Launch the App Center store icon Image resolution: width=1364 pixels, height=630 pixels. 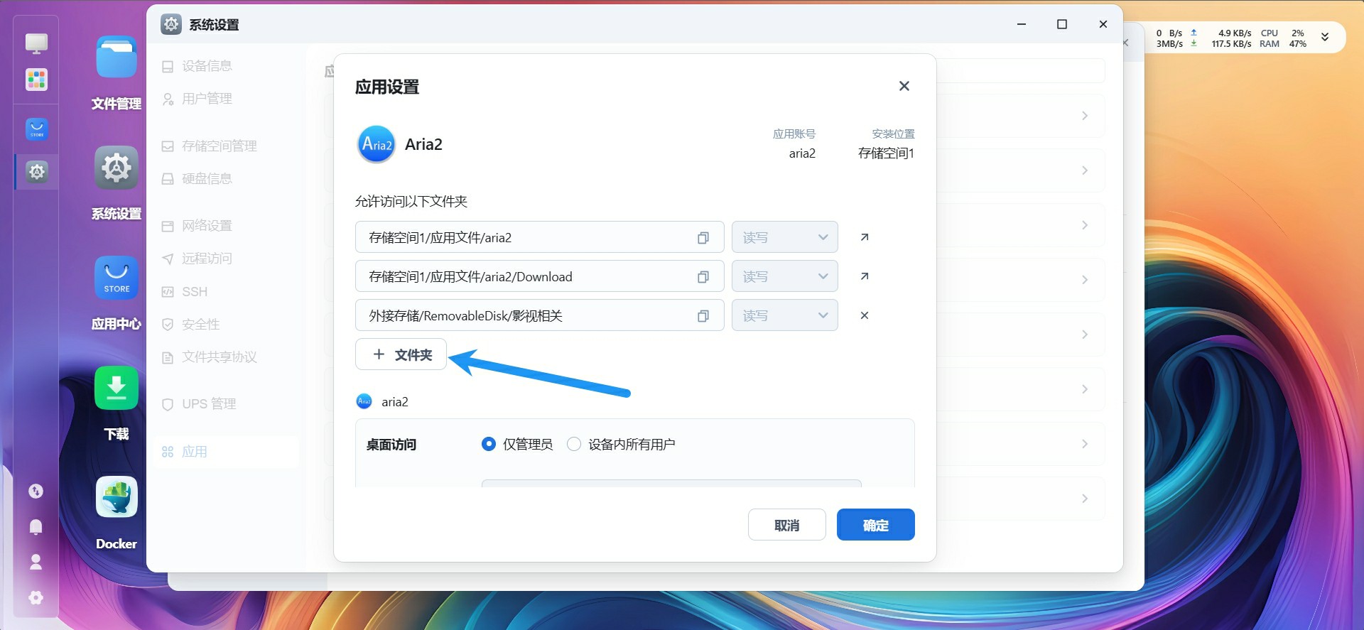[x=117, y=278]
